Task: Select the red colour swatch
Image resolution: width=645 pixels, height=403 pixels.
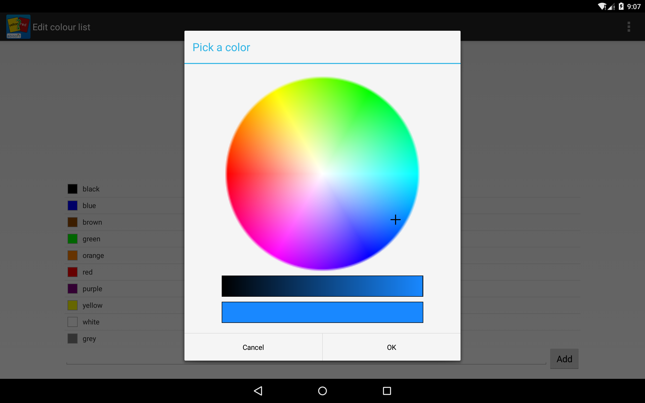Action: (x=73, y=272)
